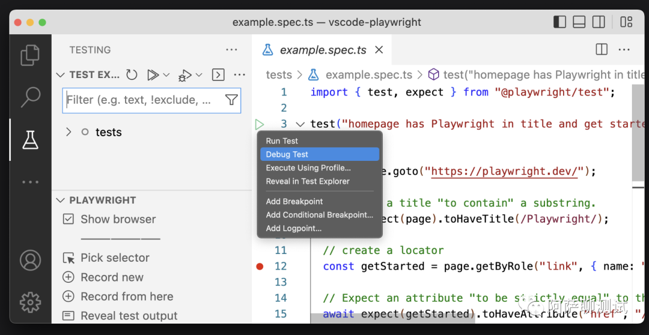The image size is (649, 335).
Task: Collapse the Playwright section
Action: [x=61, y=200]
